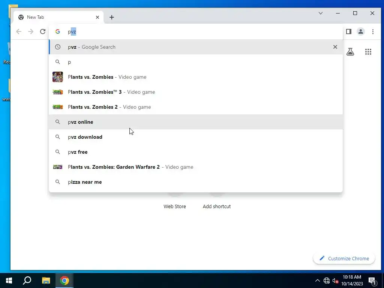
Task: Open the Web Store shortcut
Action: [x=175, y=207]
